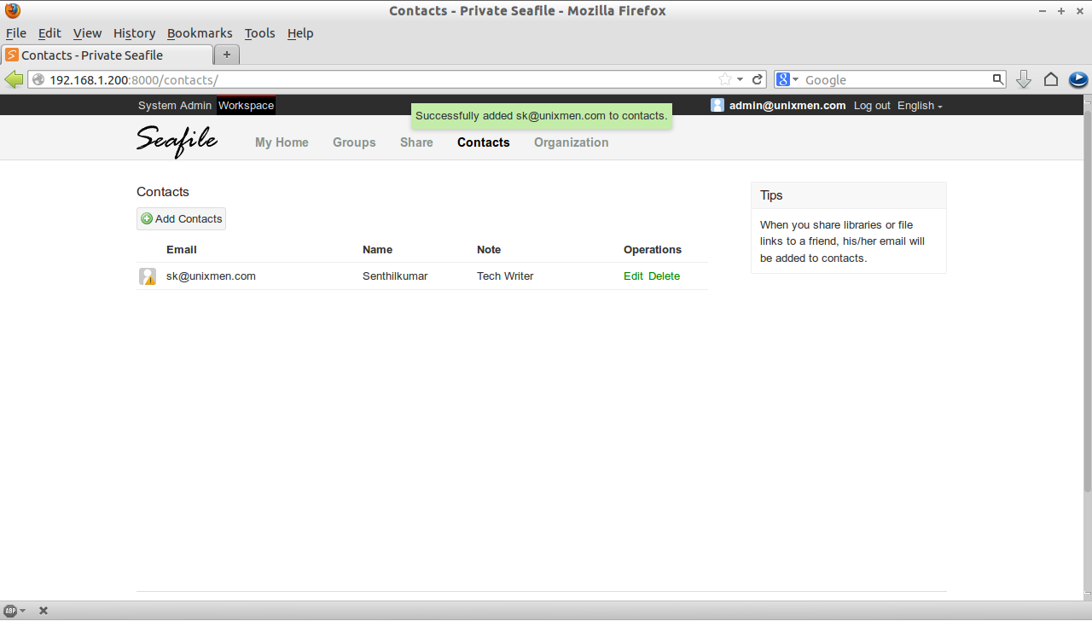Click the name Senthilkumar
Viewport: 1092px width, 621px height.
(395, 276)
